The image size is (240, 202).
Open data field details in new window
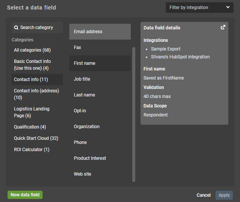(x=223, y=27)
